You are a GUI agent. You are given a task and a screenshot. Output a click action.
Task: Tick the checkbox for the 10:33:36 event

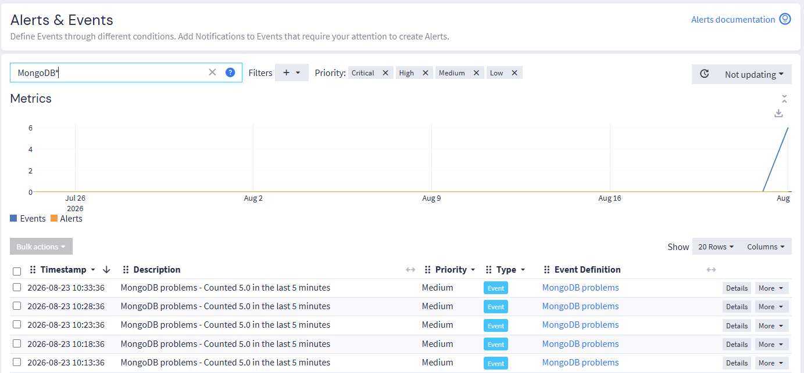pyautogui.click(x=17, y=287)
